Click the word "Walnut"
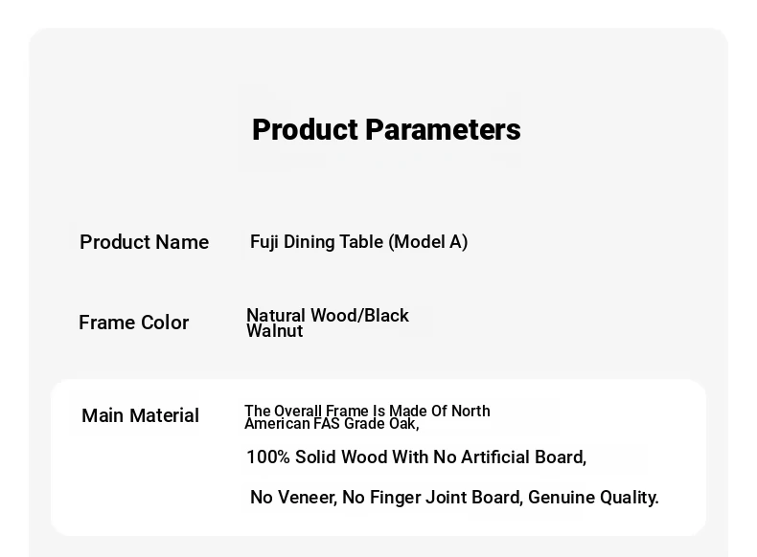 [x=274, y=331]
